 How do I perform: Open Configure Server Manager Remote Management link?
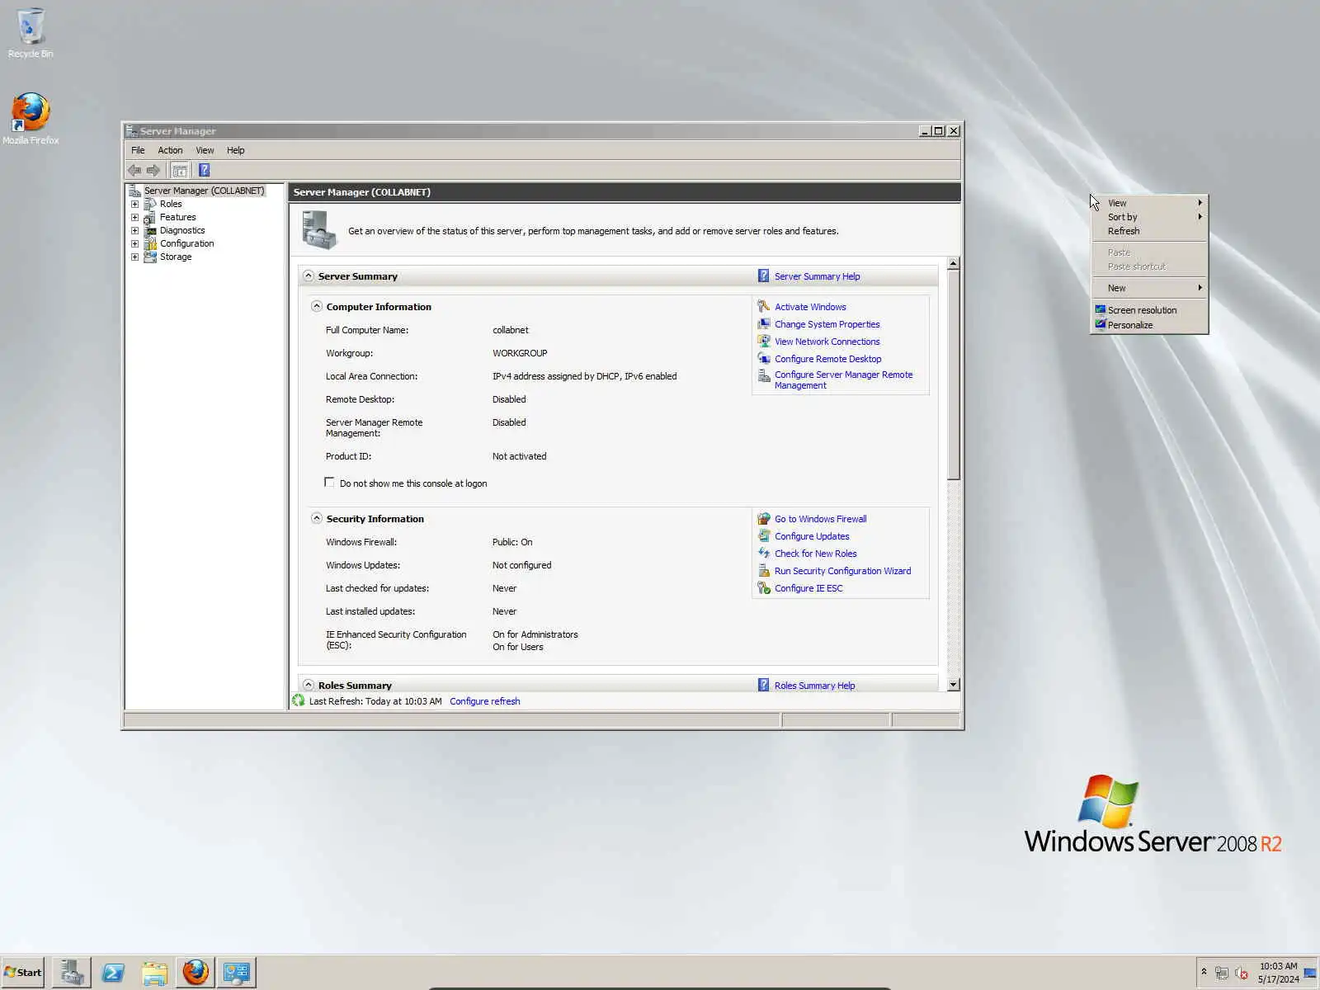pyautogui.click(x=843, y=379)
